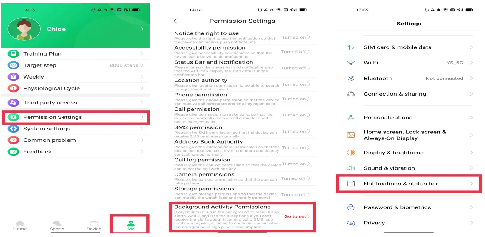The width and height of the screenshot is (485, 237).
Task: Switch to the Sports tab
Action: pyautogui.click(x=57, y=225)
